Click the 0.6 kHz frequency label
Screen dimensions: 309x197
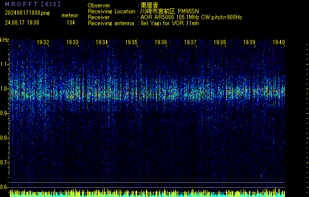[x=4, y=187]
